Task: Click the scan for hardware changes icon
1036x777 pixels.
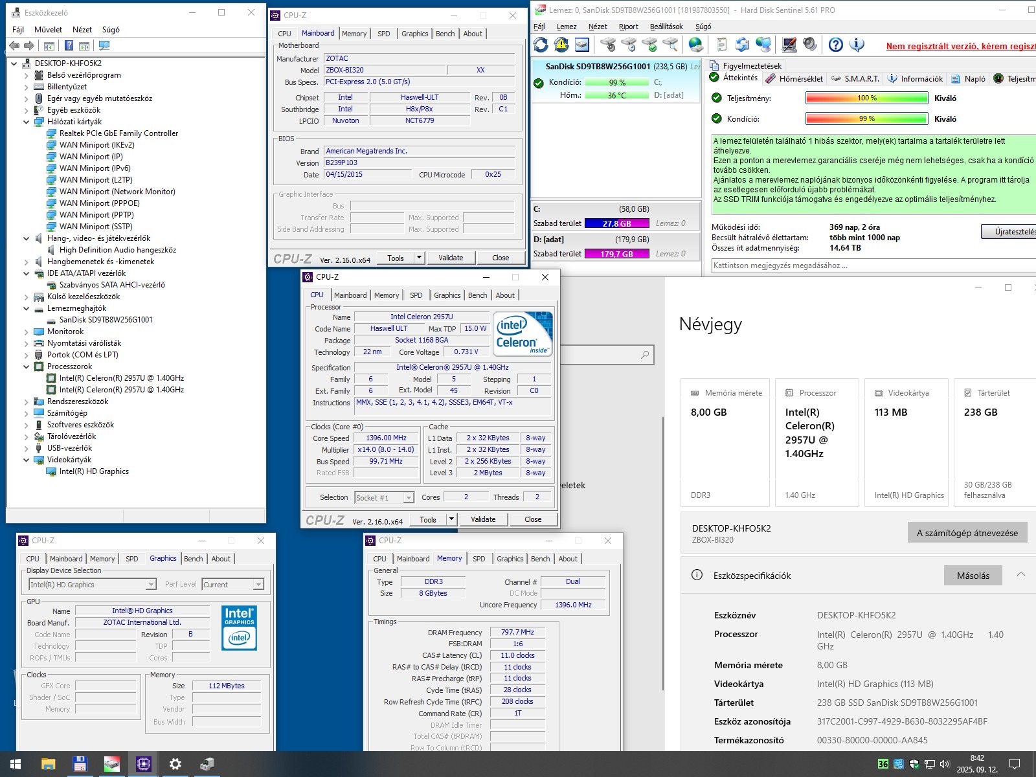Action: 104,45
